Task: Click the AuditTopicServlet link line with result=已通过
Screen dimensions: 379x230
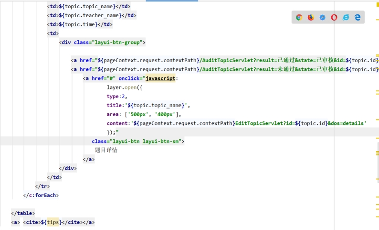Action: 224,61
